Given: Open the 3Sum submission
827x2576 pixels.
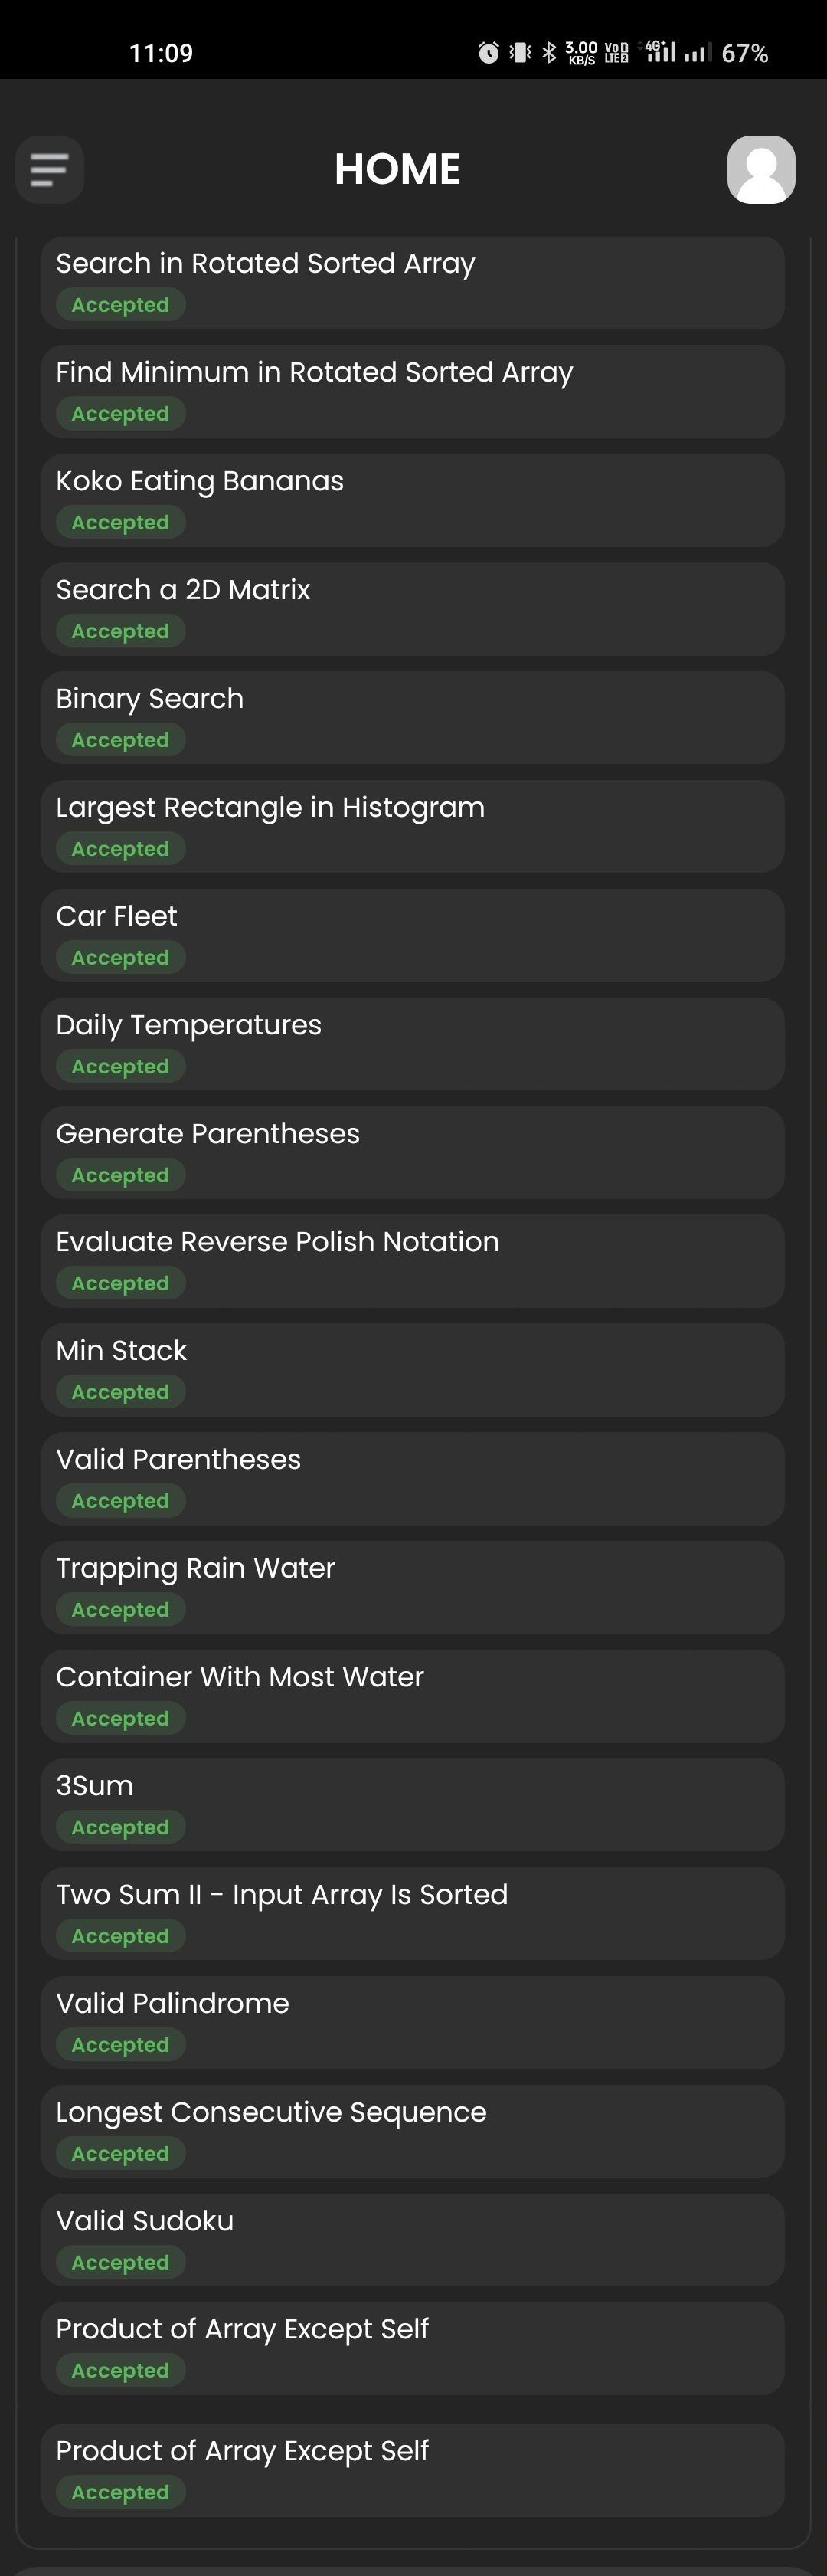Looking at the screenshot, I should (413, 1805).
